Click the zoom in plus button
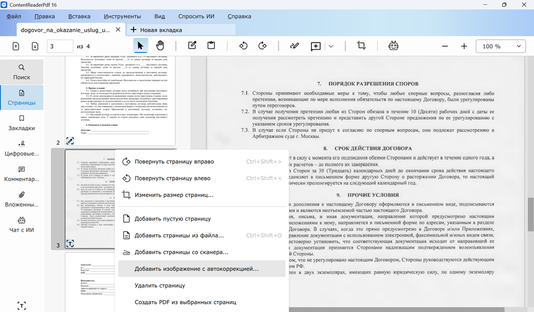 tap(464, 47)
